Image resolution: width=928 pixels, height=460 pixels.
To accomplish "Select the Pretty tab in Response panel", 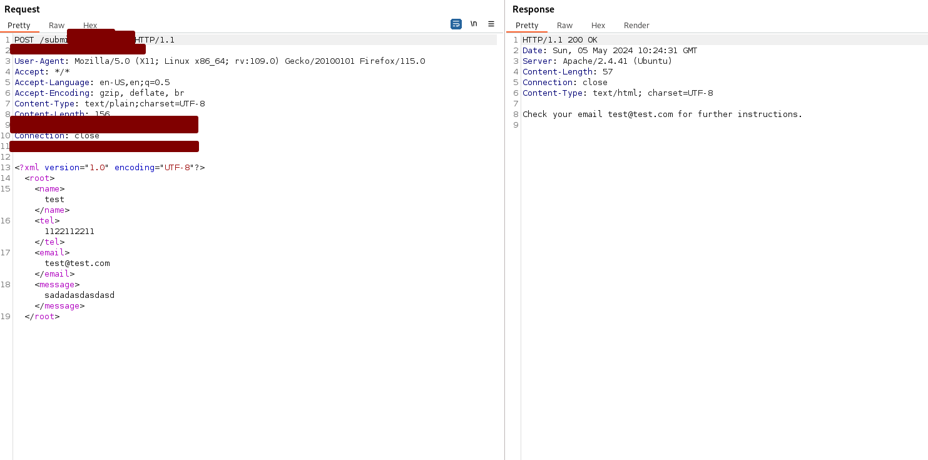I will pos(527,26).
